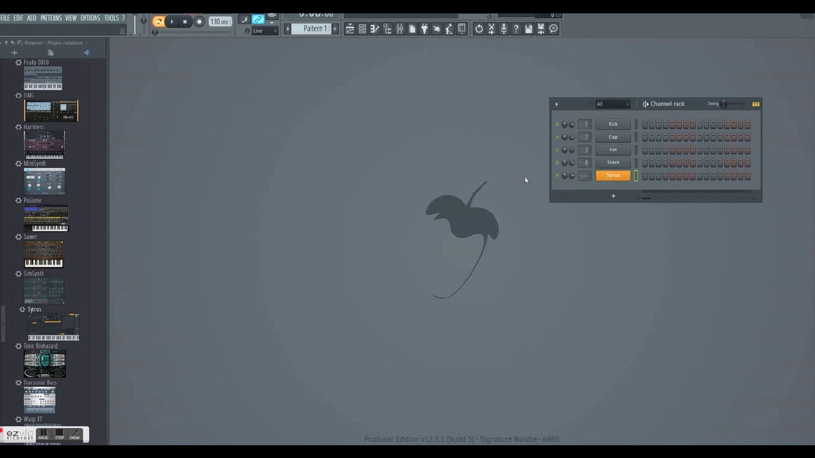
Task: Click the plus next to Pattern 1
Action: point(334,29)
